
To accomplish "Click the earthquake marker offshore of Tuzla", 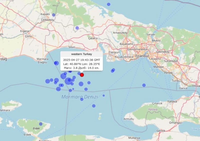I will 144,85.
